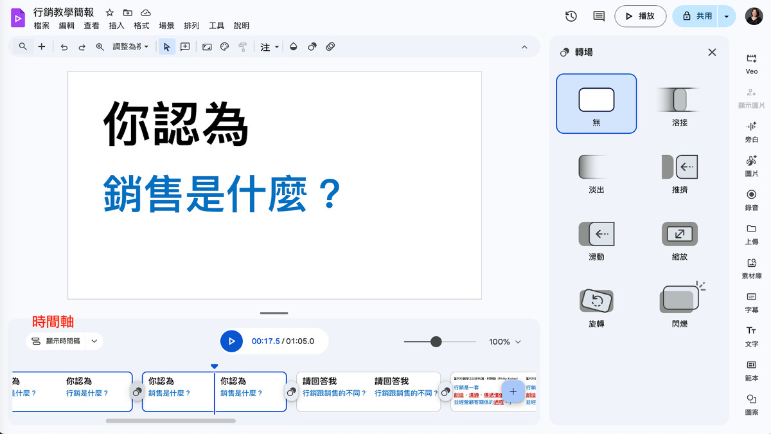771x434 pixels.
Task: Open the 100% timeline zoom dropdown
Action: pos(505,342)
